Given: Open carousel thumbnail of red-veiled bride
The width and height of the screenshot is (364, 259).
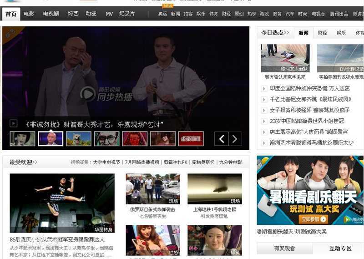Looking at the screenshot, I should [135, 139].
